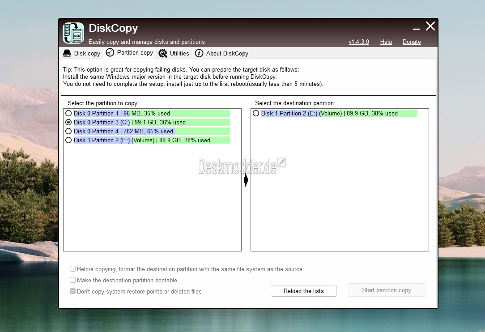This screenshot has width=485, height=332.
Task: Minimize the DiskCopy window
Action: coord(417,29)
